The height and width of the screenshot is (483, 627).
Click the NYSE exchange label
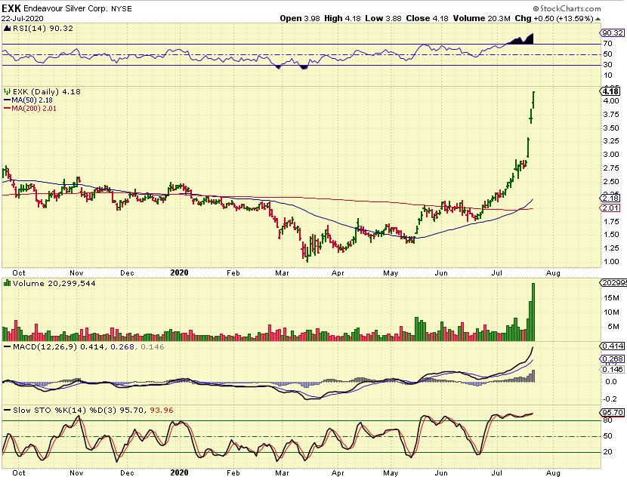click(x=122, y=9)
